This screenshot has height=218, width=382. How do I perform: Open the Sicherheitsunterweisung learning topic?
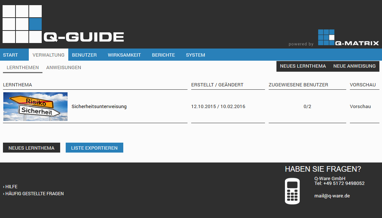(x=99, y=106)
